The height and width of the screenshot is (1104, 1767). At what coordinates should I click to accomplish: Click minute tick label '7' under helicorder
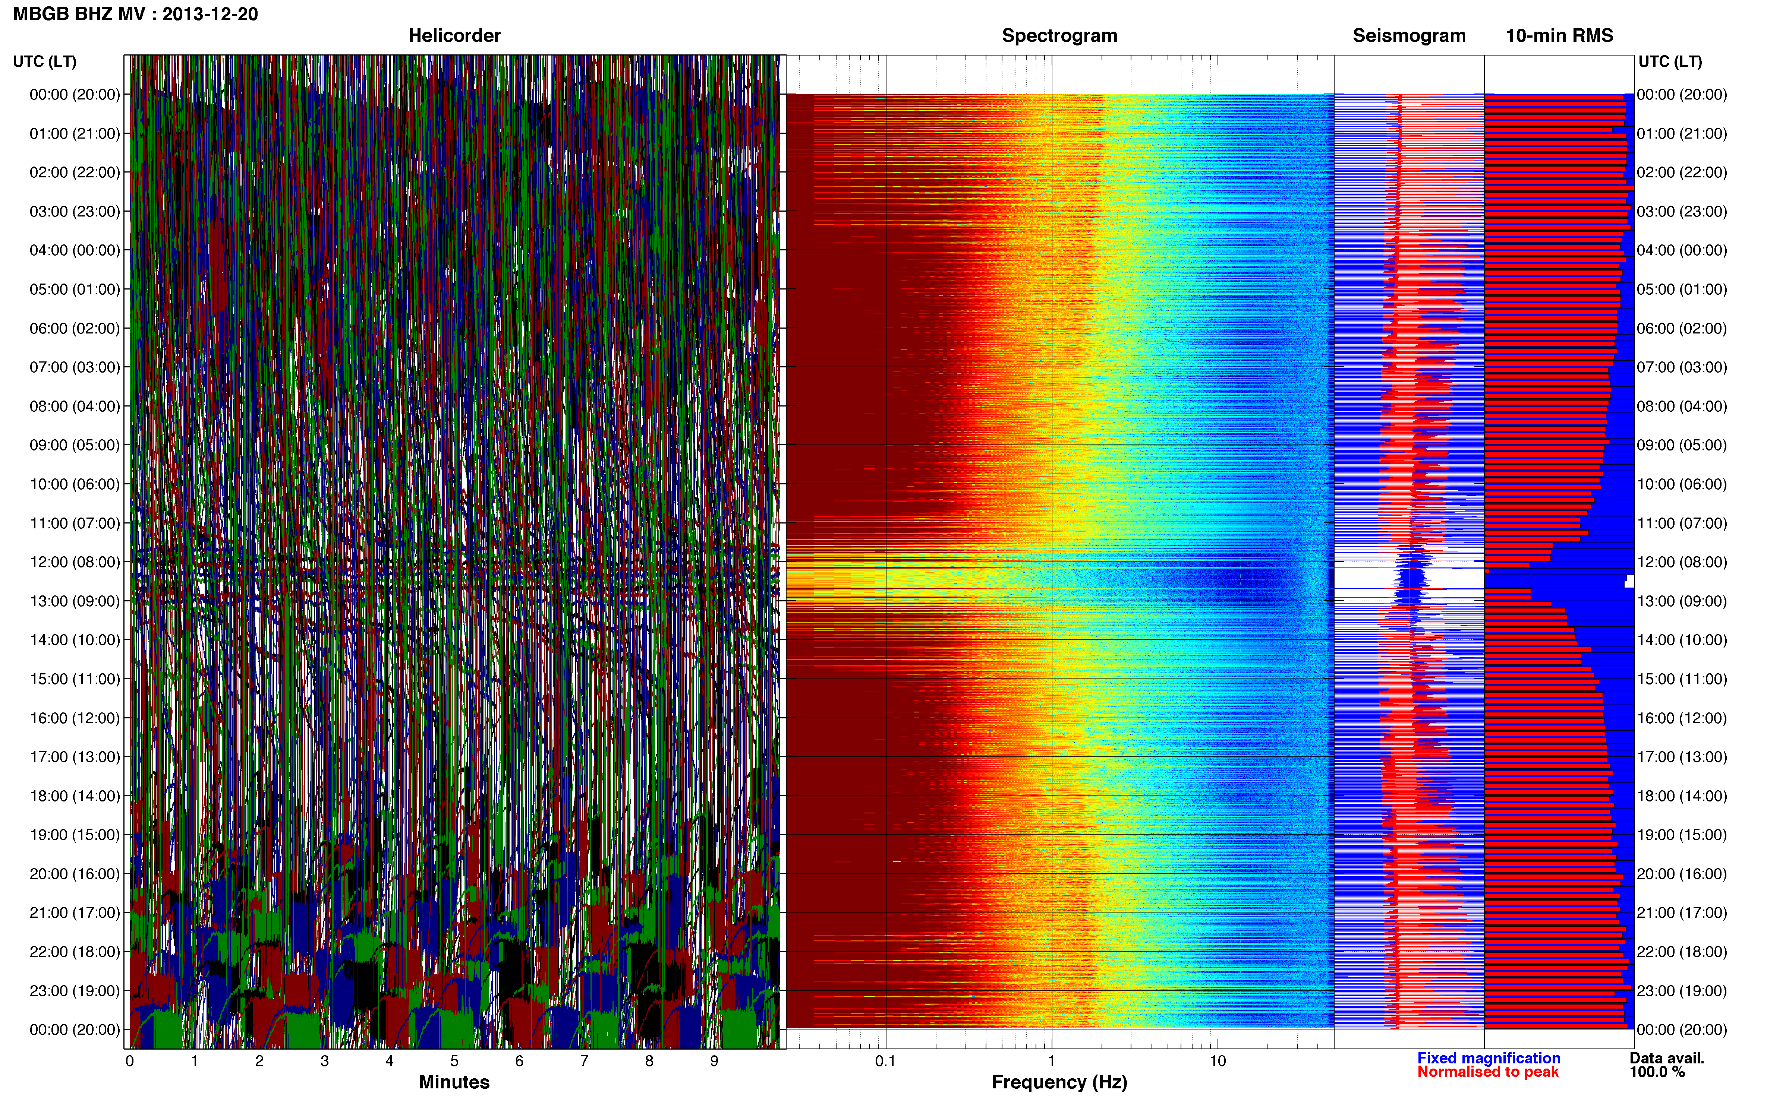point(585,1061)
